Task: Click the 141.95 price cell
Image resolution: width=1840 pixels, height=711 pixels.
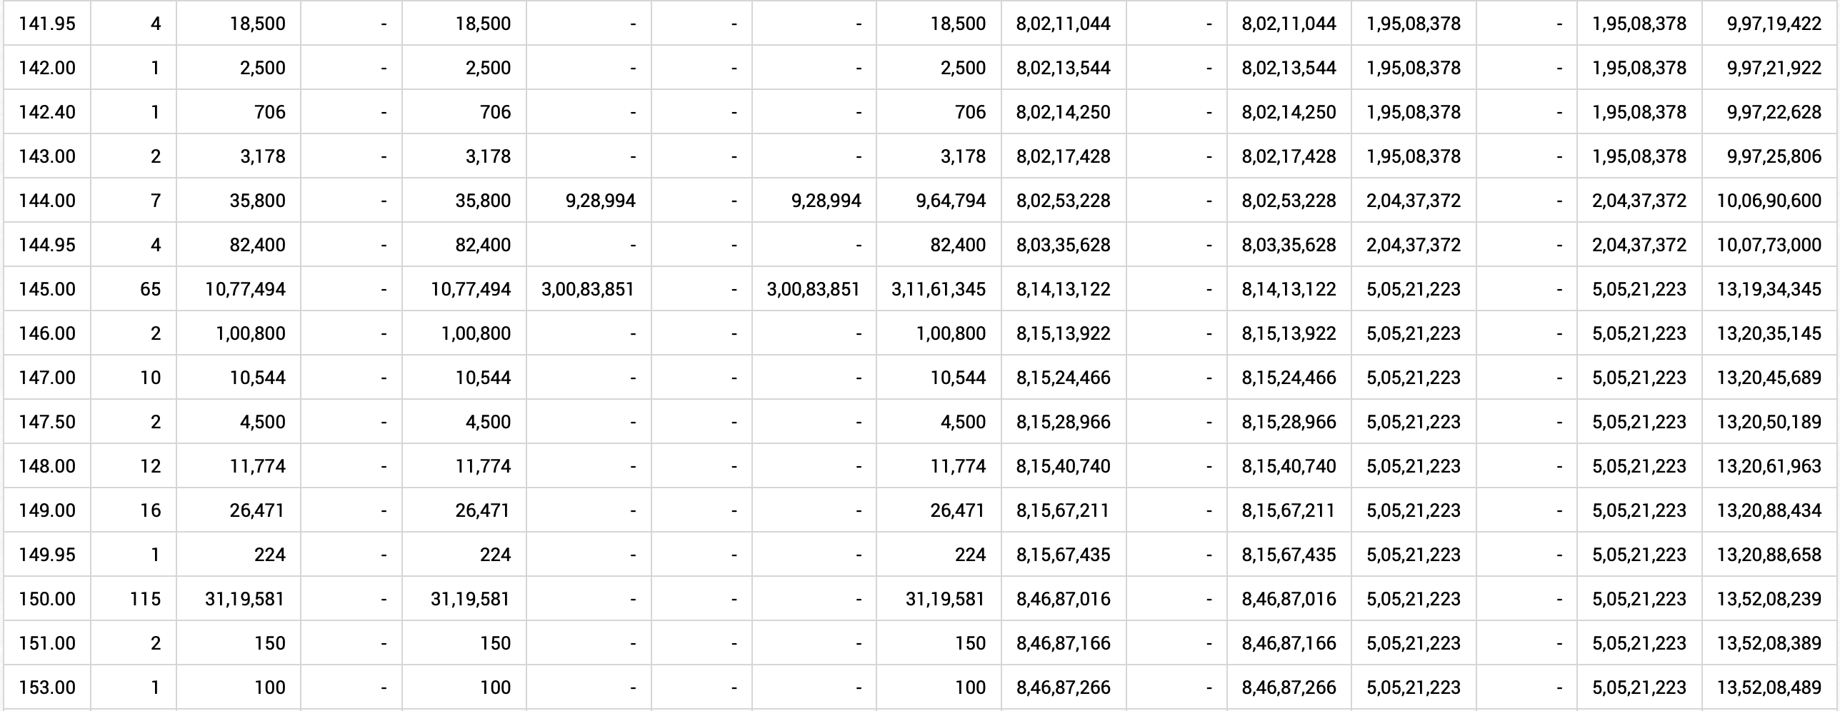Action: (x=47, y=24)
